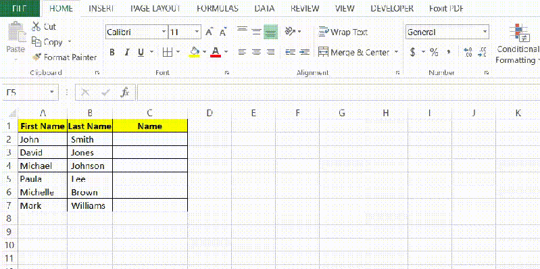This screenshot has height=269, width=540.
Task: Open the font size 11 dropdown
Action: 197,32
